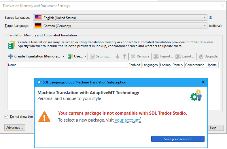Toggle the Do not show this checkbox

(7, 117)
